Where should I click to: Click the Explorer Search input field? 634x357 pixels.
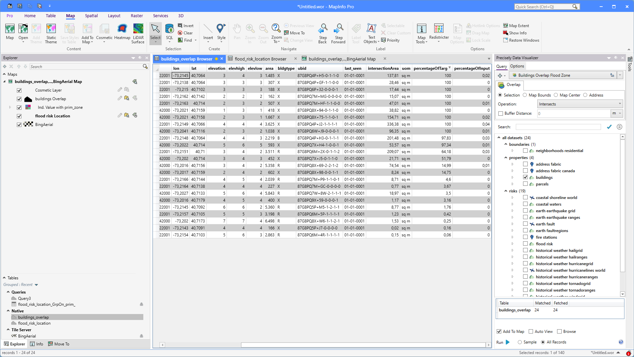click(86, 66)
